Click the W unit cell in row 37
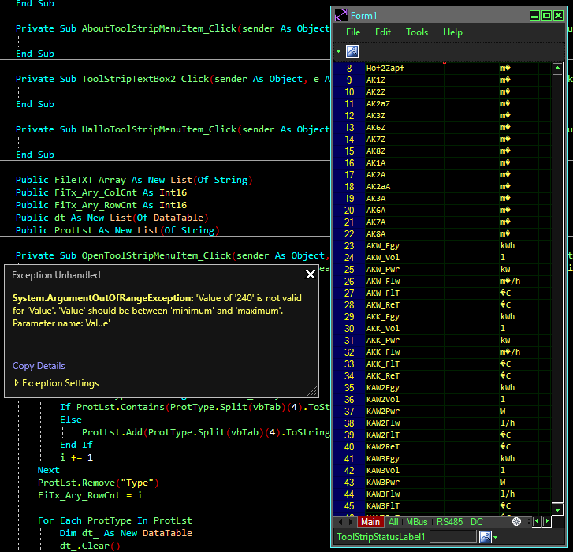 (519, 412)
